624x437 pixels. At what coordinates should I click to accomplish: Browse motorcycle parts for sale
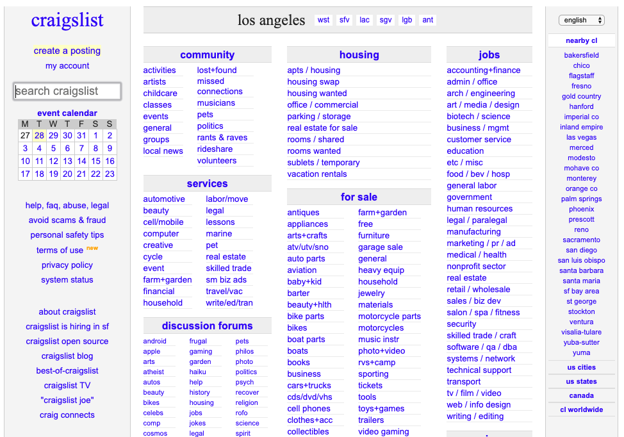[390, 316]
